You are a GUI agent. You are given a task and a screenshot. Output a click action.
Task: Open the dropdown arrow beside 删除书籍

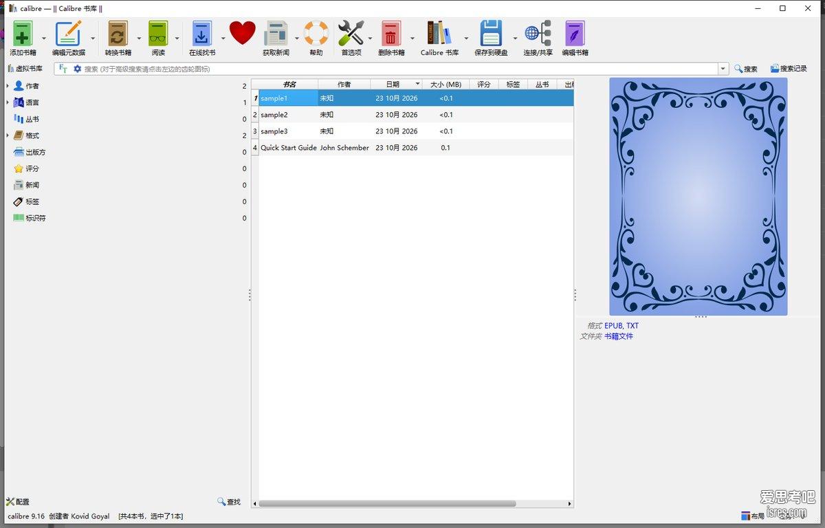[x=412, y=38]
